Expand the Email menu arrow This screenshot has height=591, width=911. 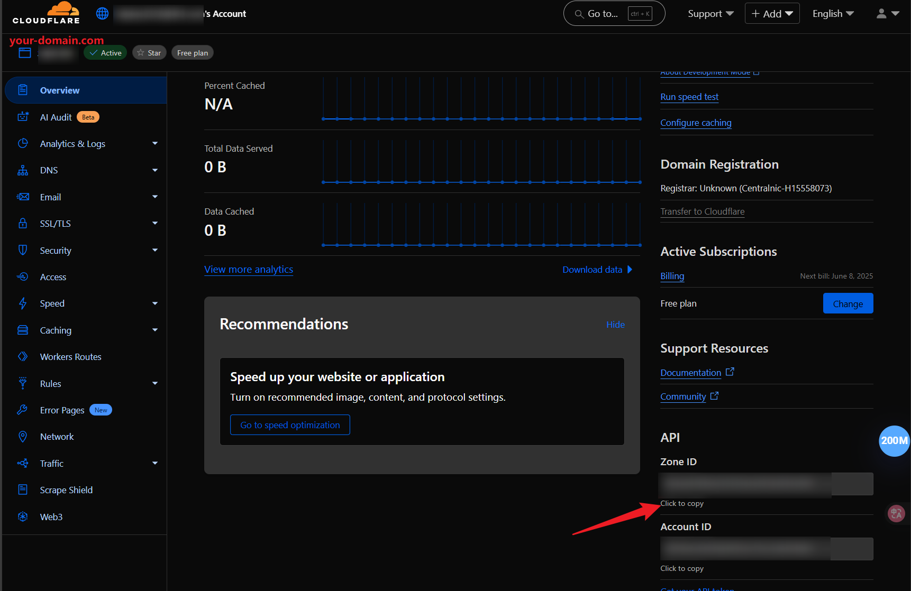click(x=155, y=197)
